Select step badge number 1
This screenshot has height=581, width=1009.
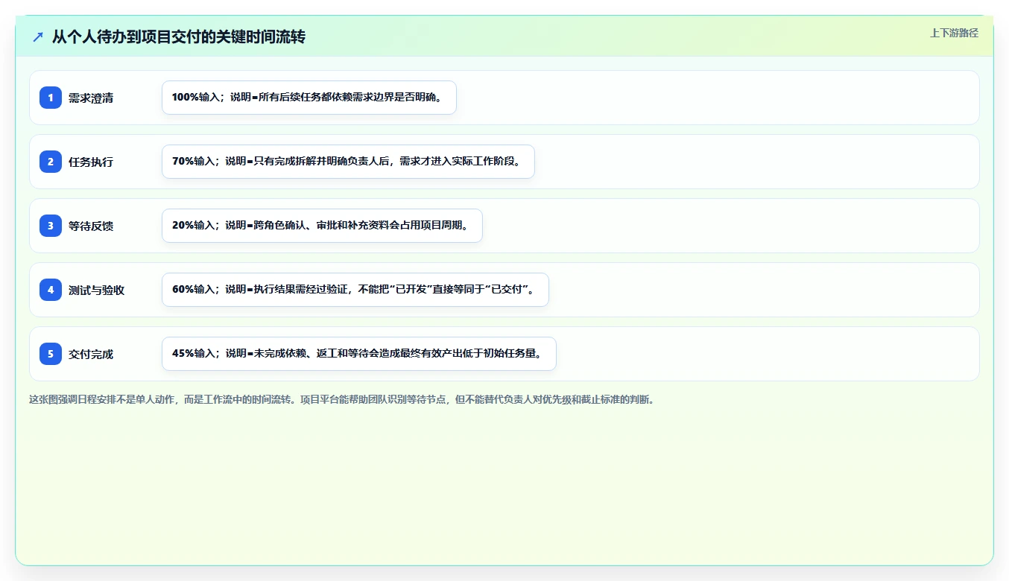coord(51,98)
